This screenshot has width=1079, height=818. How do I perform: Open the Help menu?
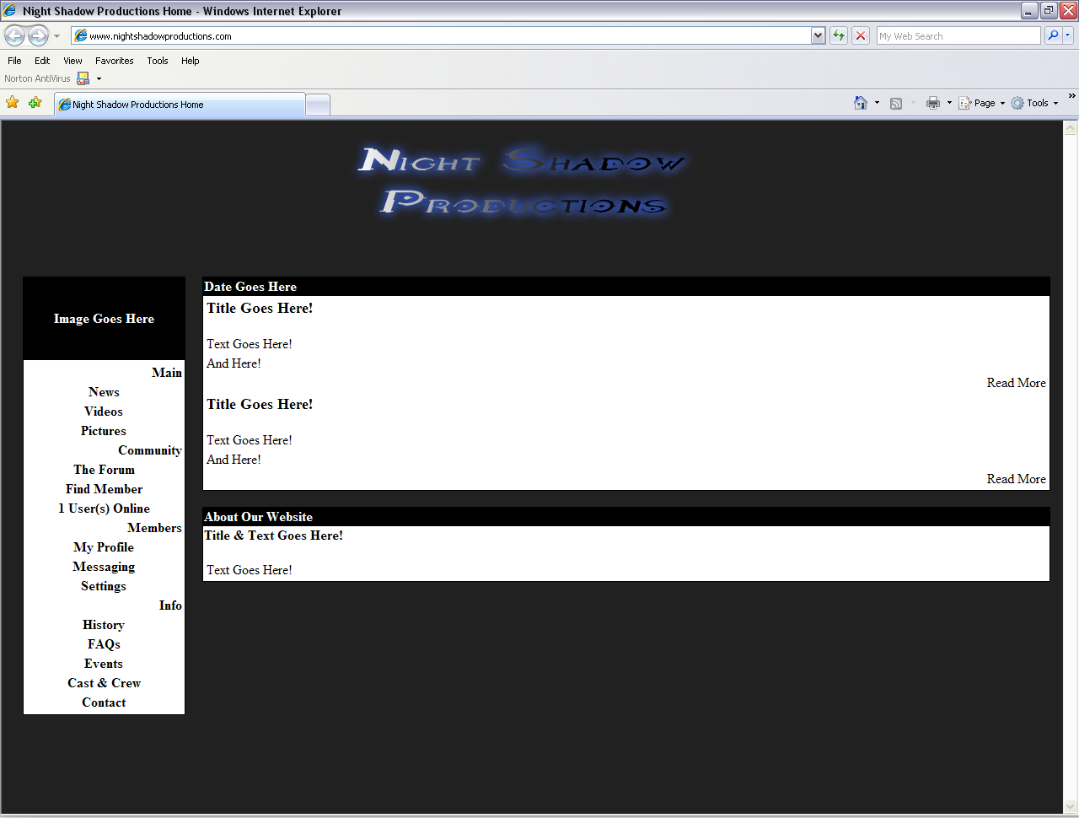click(191, 61)
